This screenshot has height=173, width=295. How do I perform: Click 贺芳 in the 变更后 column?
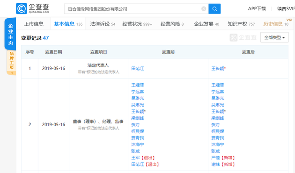[215, 125]
